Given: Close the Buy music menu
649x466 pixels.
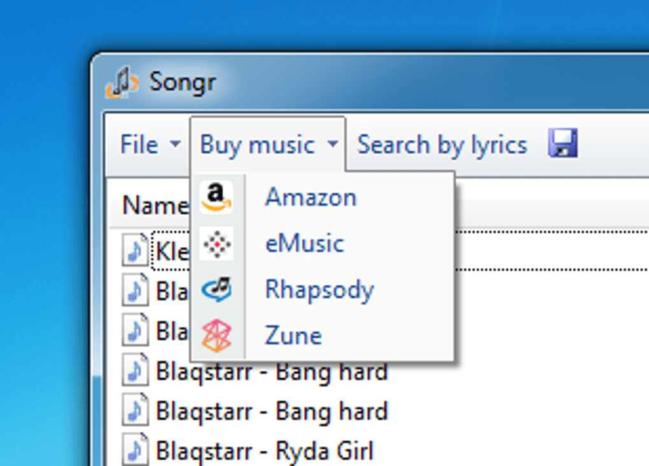Looking at the screenshot, I should pos(268,144).
